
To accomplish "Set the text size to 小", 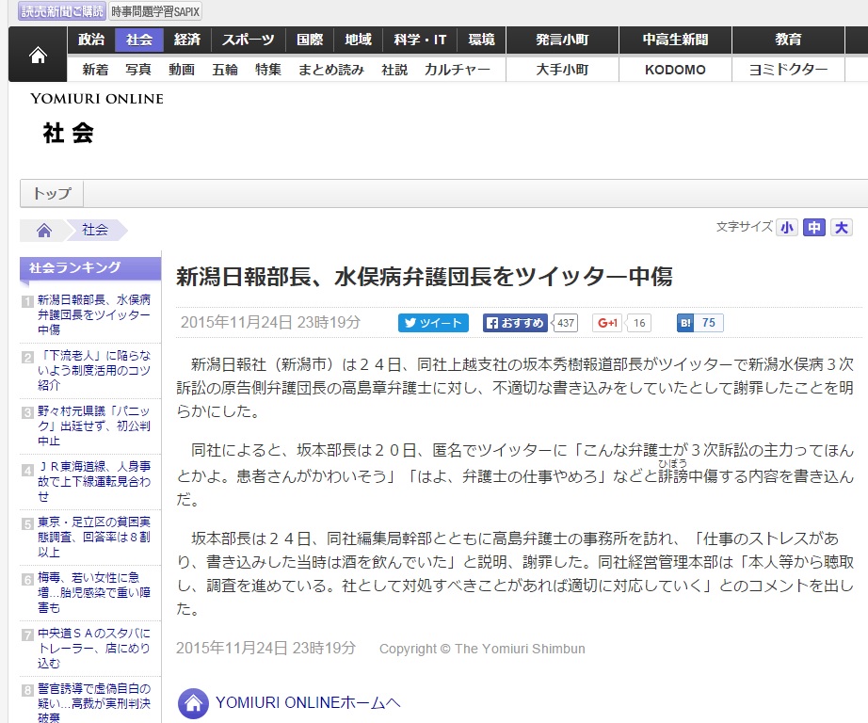I will point(787,228).
